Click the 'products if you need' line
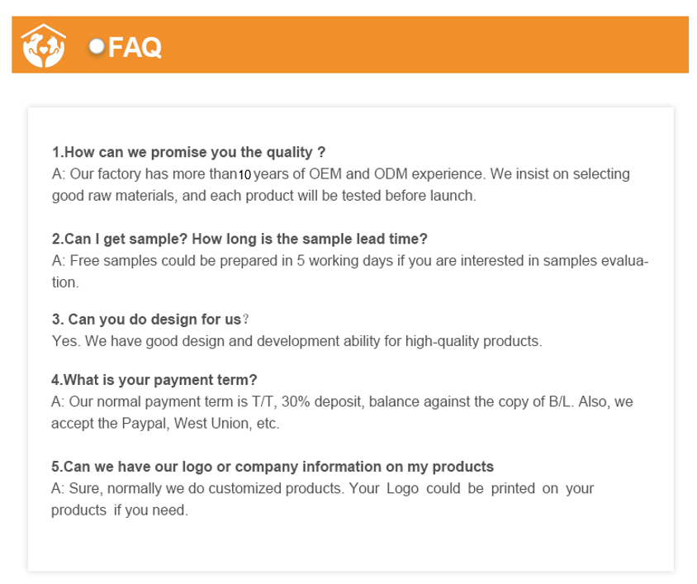The width and height of the screenshot is (697, 584). pos(120,510)
